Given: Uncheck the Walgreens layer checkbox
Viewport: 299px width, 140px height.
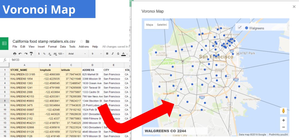Looking at the screenshot, I should tap(240, 28).
